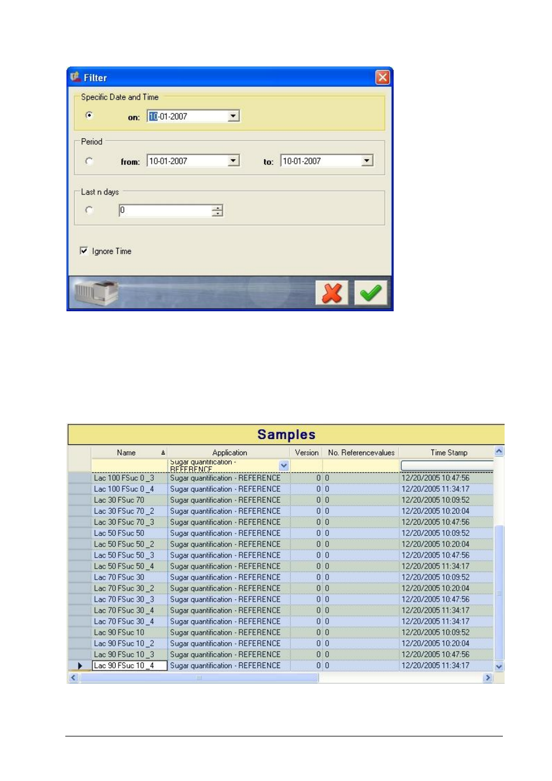Select row 'Lac 70 FSuc 30'
The height and width of the screenshot is (781, 552).
[x=281, y=577]
